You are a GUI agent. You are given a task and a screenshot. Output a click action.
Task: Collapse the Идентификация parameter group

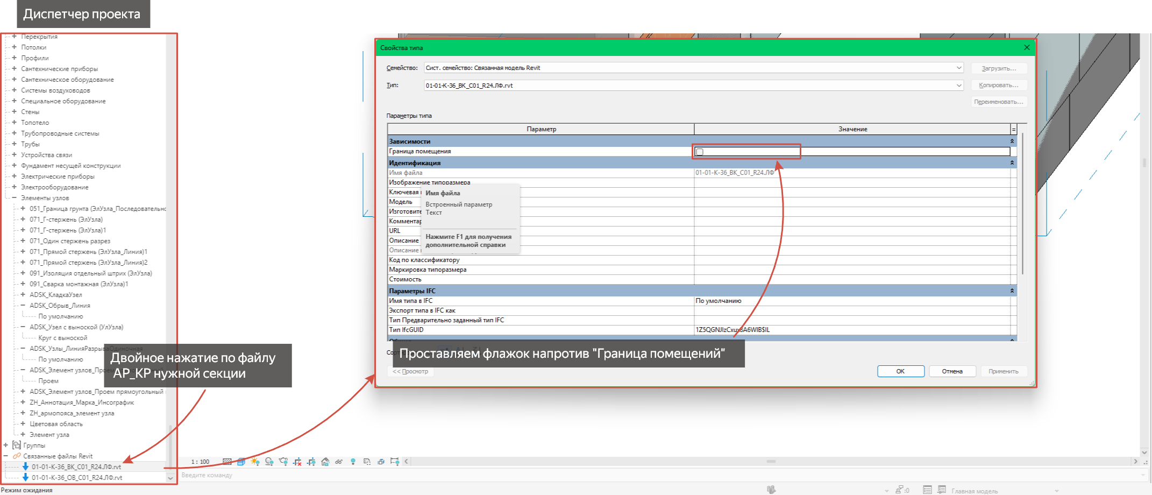coord(1012,162)
